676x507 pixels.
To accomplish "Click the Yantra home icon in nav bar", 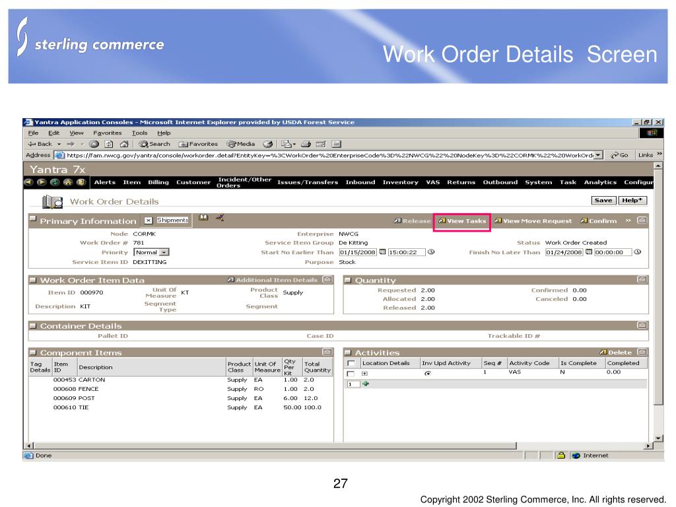I will [x=68, y=182].
